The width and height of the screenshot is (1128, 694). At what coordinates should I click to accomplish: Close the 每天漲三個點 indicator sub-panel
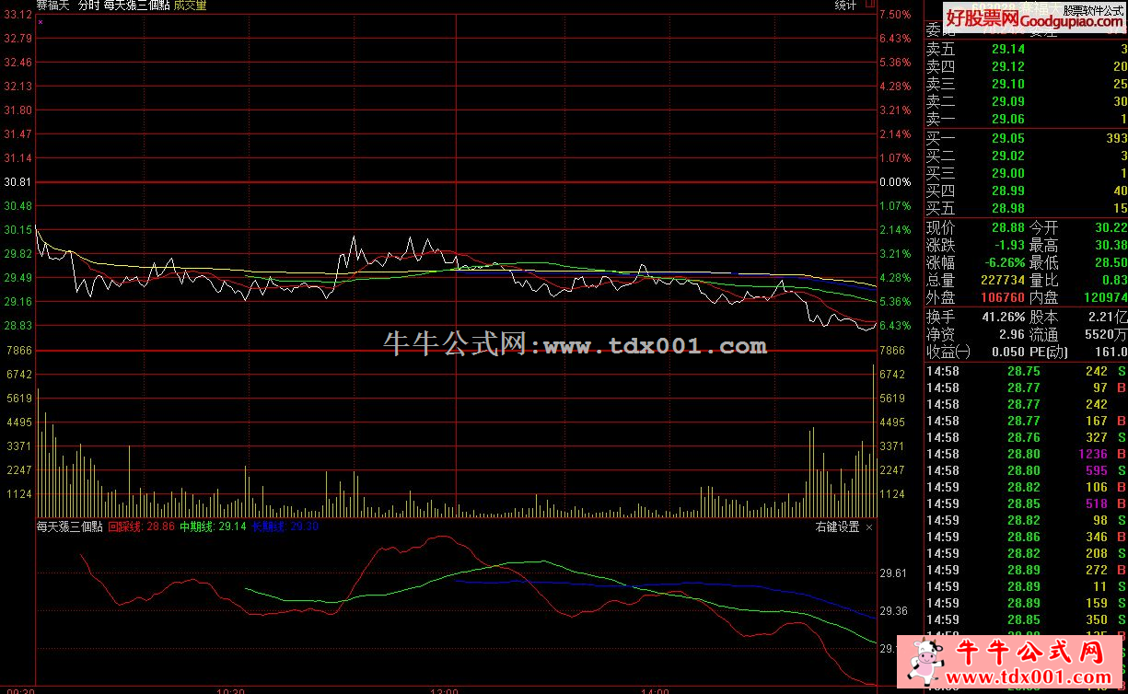(869, 527)
